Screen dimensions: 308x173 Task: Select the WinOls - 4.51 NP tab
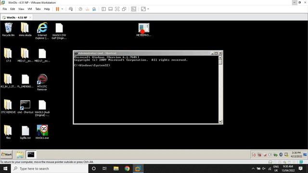[17, 17]
